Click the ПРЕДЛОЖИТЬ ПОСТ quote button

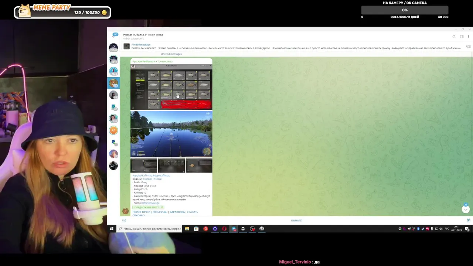[148, 207]
